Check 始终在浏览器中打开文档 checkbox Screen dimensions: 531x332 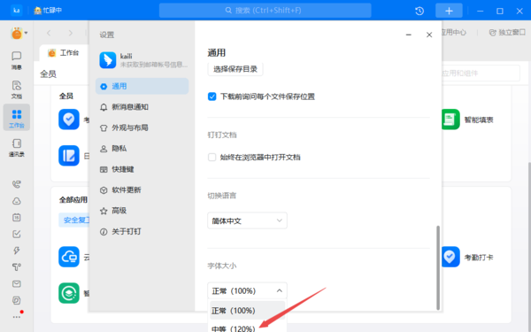click(x=212, y=158)
